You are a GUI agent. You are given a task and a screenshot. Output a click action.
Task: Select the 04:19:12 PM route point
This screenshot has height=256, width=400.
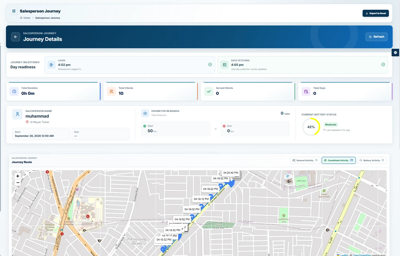pos(201,199)
